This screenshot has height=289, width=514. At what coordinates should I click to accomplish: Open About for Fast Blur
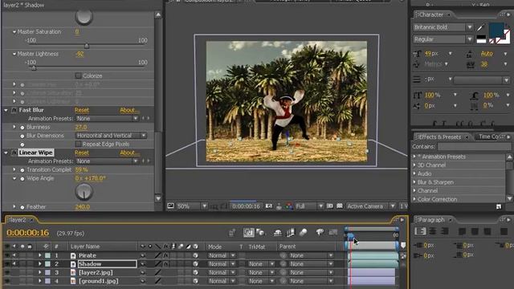pos(129,111)
